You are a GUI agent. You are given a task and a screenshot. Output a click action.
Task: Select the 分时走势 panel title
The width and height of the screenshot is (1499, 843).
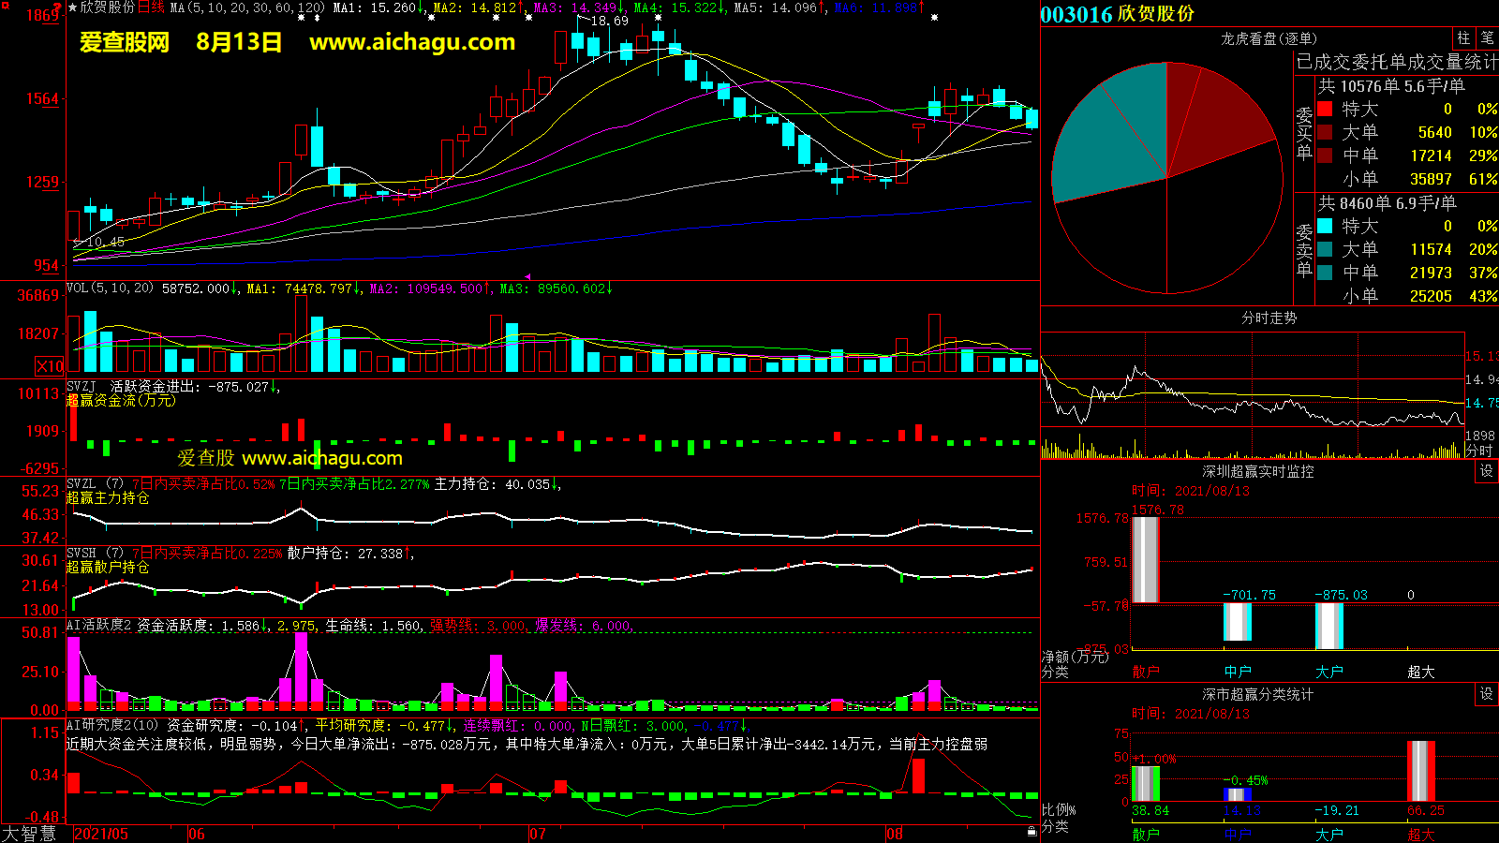(x=1269, y=318)
